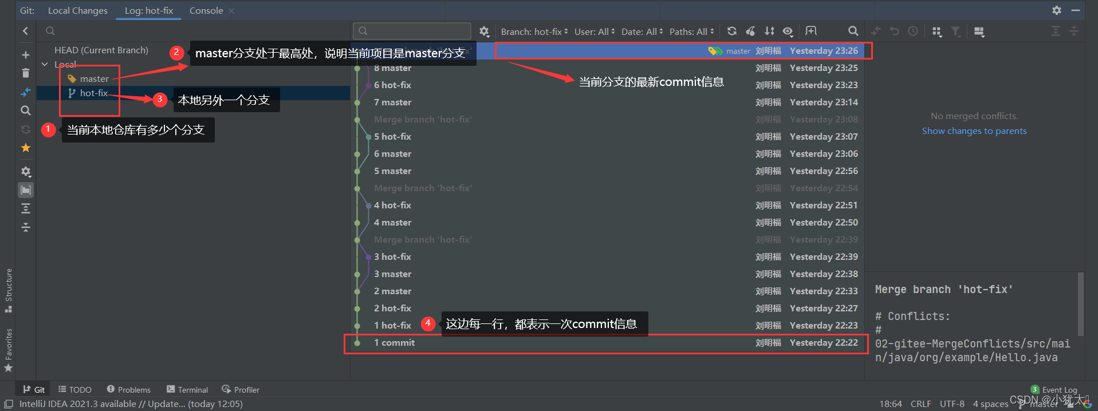The width and height of the screenshot is (1098, 411).
Task: Collapse all nodes in the branches tree
Action: click(x=25, y=227)
